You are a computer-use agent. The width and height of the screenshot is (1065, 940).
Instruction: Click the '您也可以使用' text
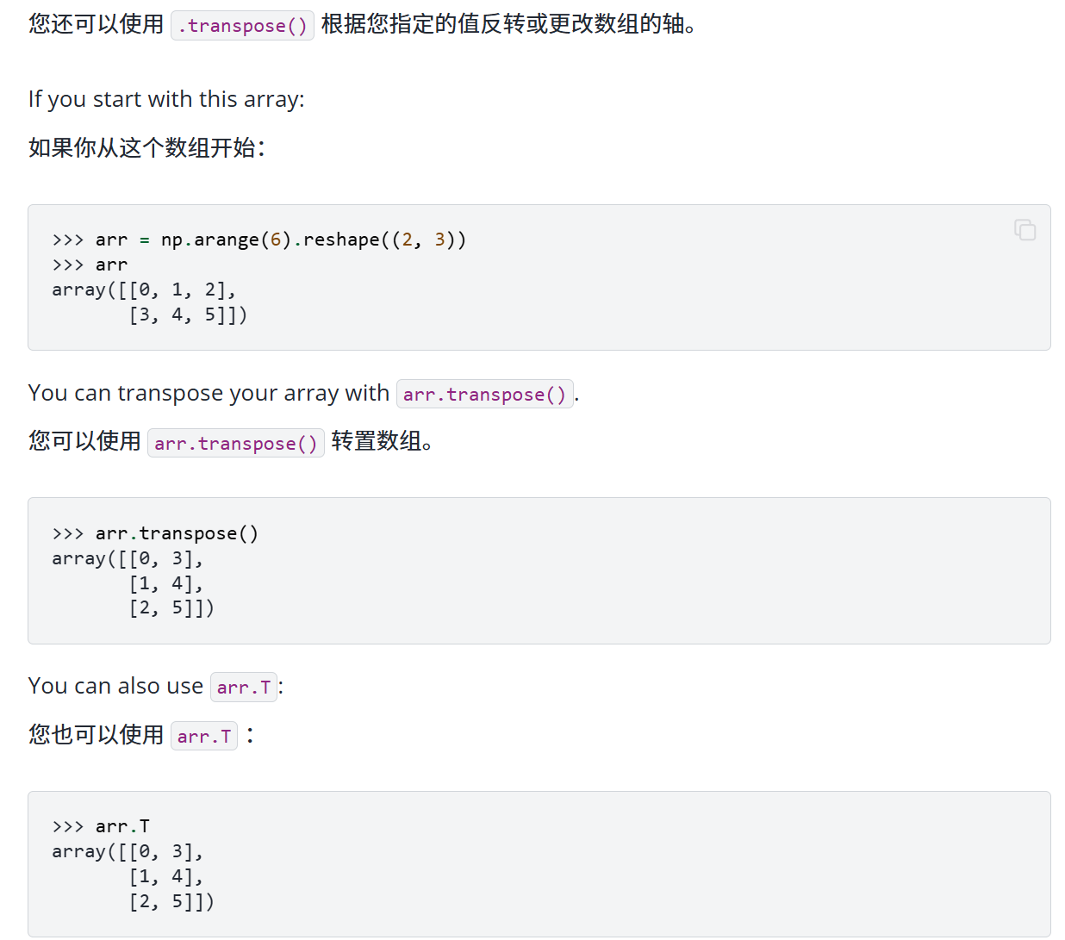[x=97, y=734]
